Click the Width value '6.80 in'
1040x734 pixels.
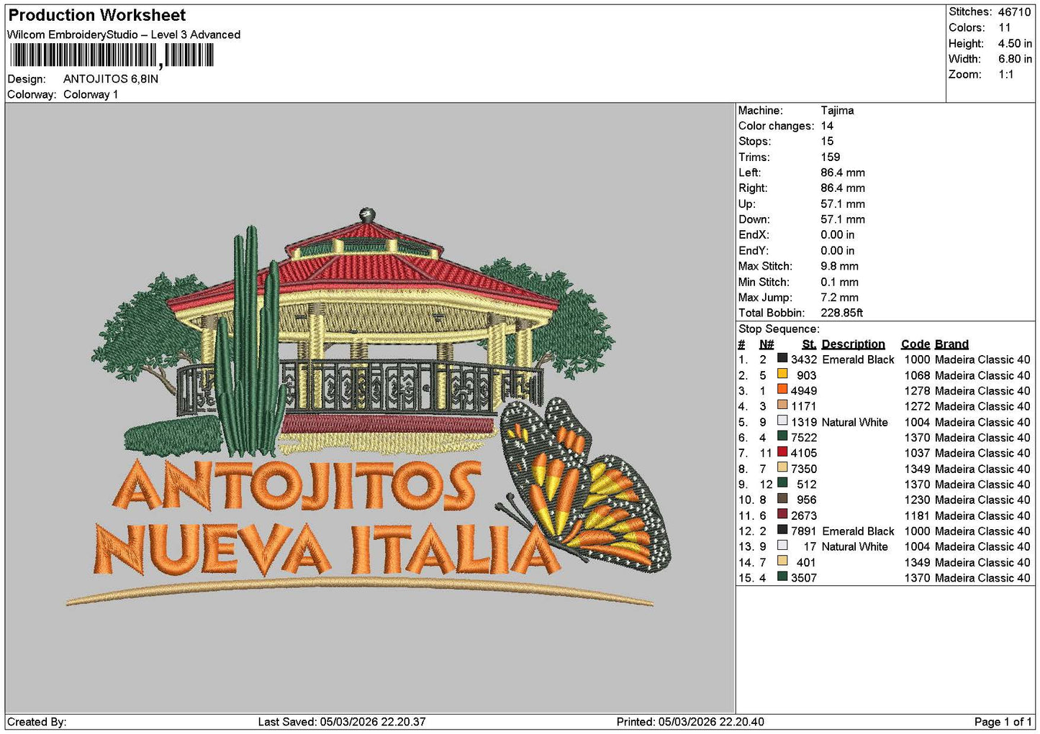[x=1015, y=59]
